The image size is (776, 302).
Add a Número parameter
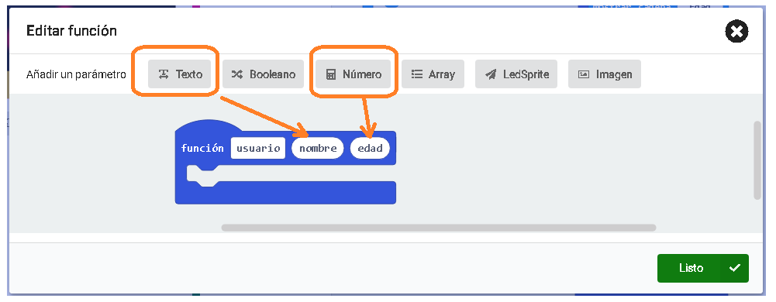(353, 74)
